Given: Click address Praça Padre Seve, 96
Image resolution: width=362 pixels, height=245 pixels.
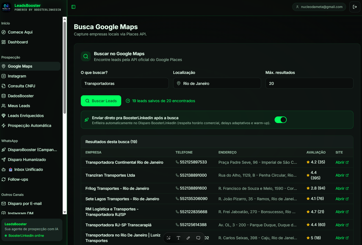Looking at the screenshot, I should coord(258,162).
